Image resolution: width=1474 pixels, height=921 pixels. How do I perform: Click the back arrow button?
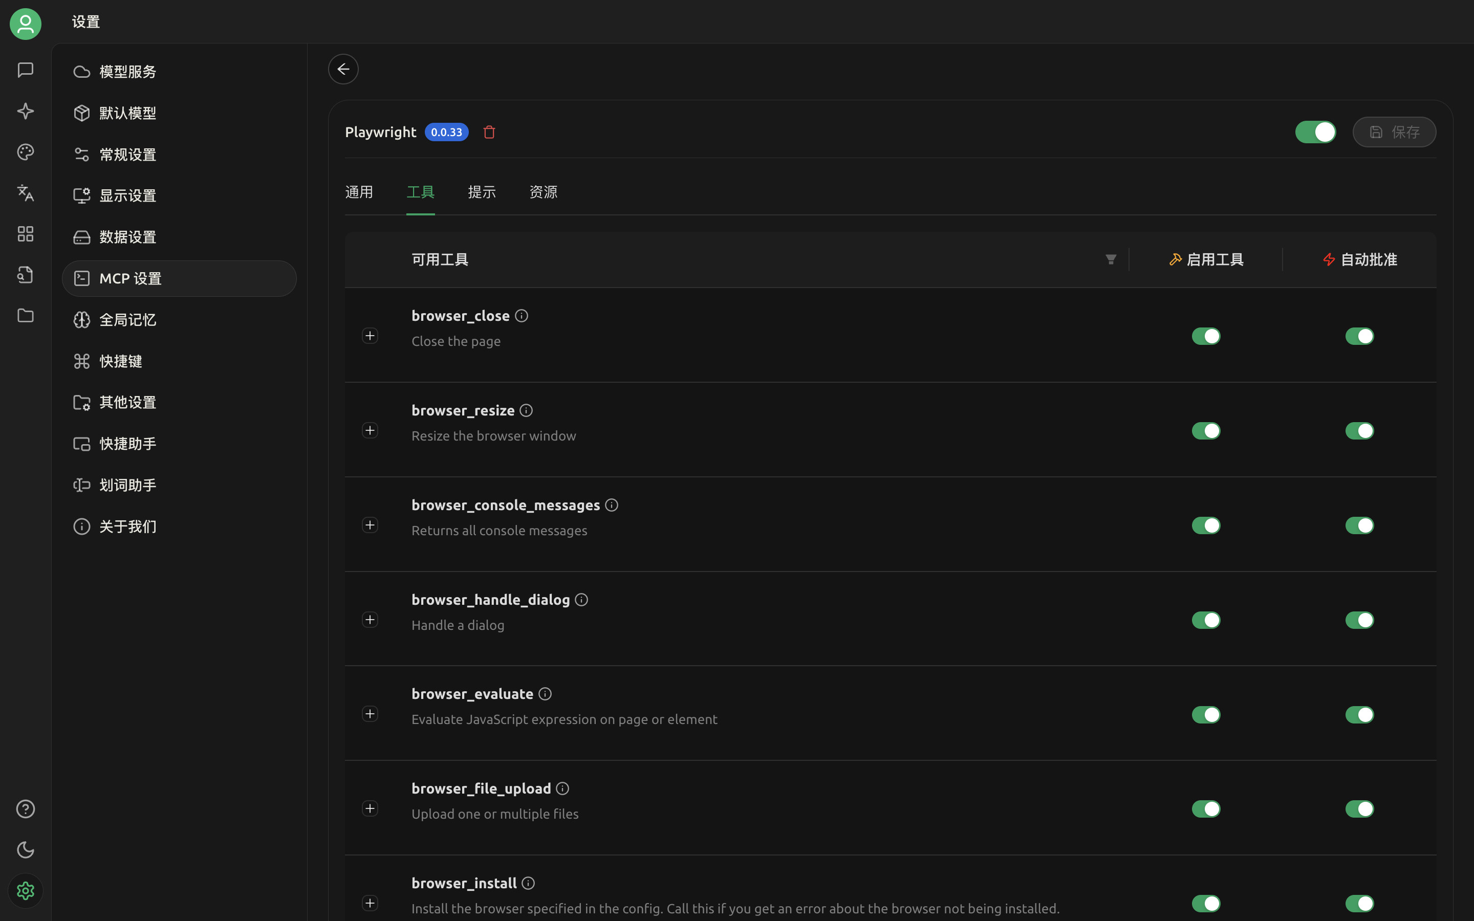click(x=343, y=70)
